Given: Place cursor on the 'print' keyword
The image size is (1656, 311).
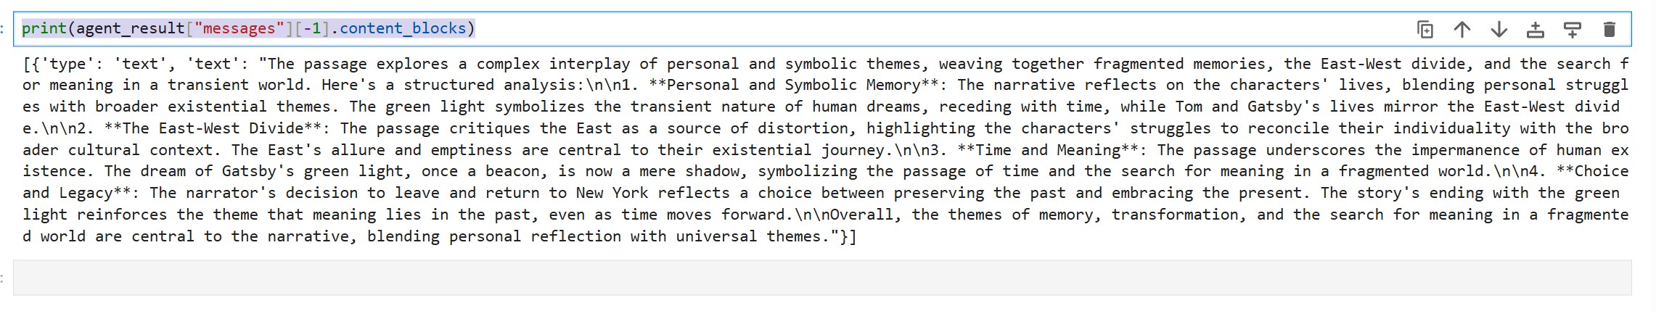Looking at the screenshot, I should click(x=44, y=28).
